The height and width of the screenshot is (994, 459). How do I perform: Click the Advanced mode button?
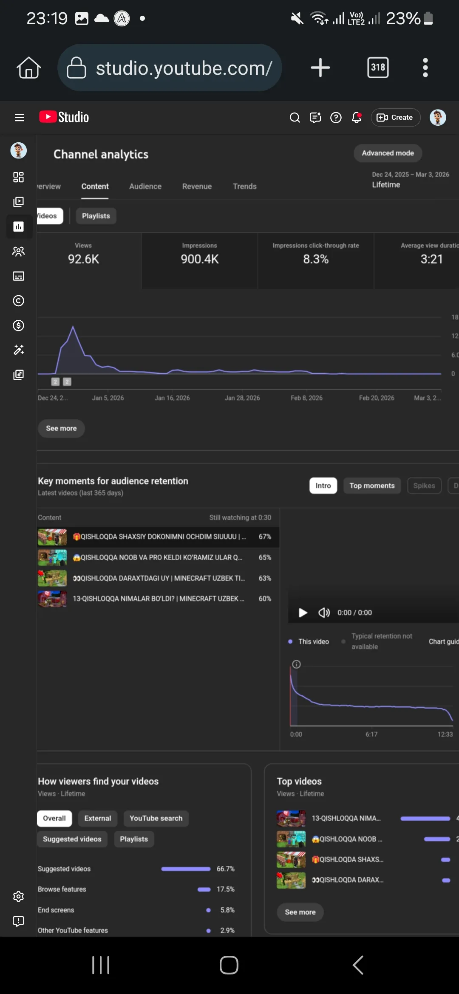[388, 153]
